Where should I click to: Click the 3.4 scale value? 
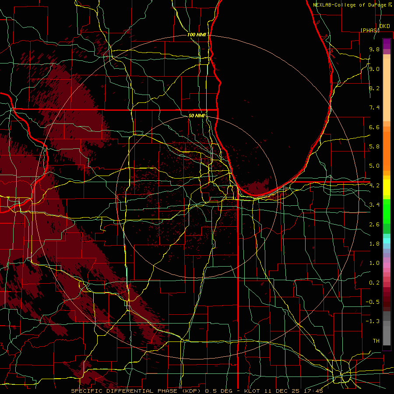click(x=374, y=205)
